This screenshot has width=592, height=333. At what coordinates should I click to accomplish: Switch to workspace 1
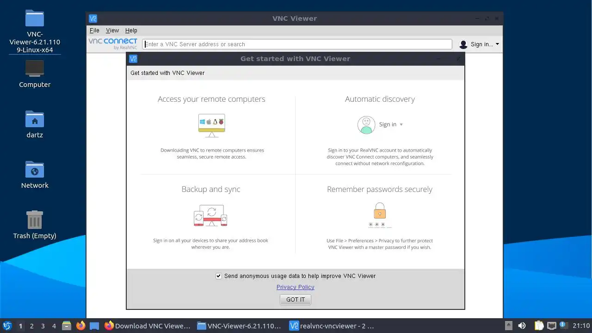pyautogui.click(x=20, y=326)
